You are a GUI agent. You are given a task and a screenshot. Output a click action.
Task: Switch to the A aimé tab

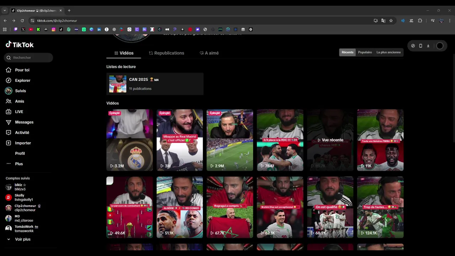click(209, 53)
